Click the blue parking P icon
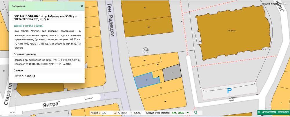The width and height of the screenshot is (290, 117). [229, 91]
